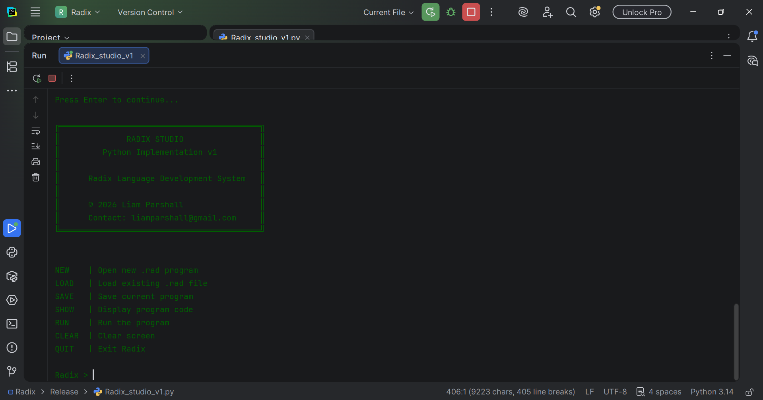
Task: Open the main hamburger menu
Action: coord(35,12)
